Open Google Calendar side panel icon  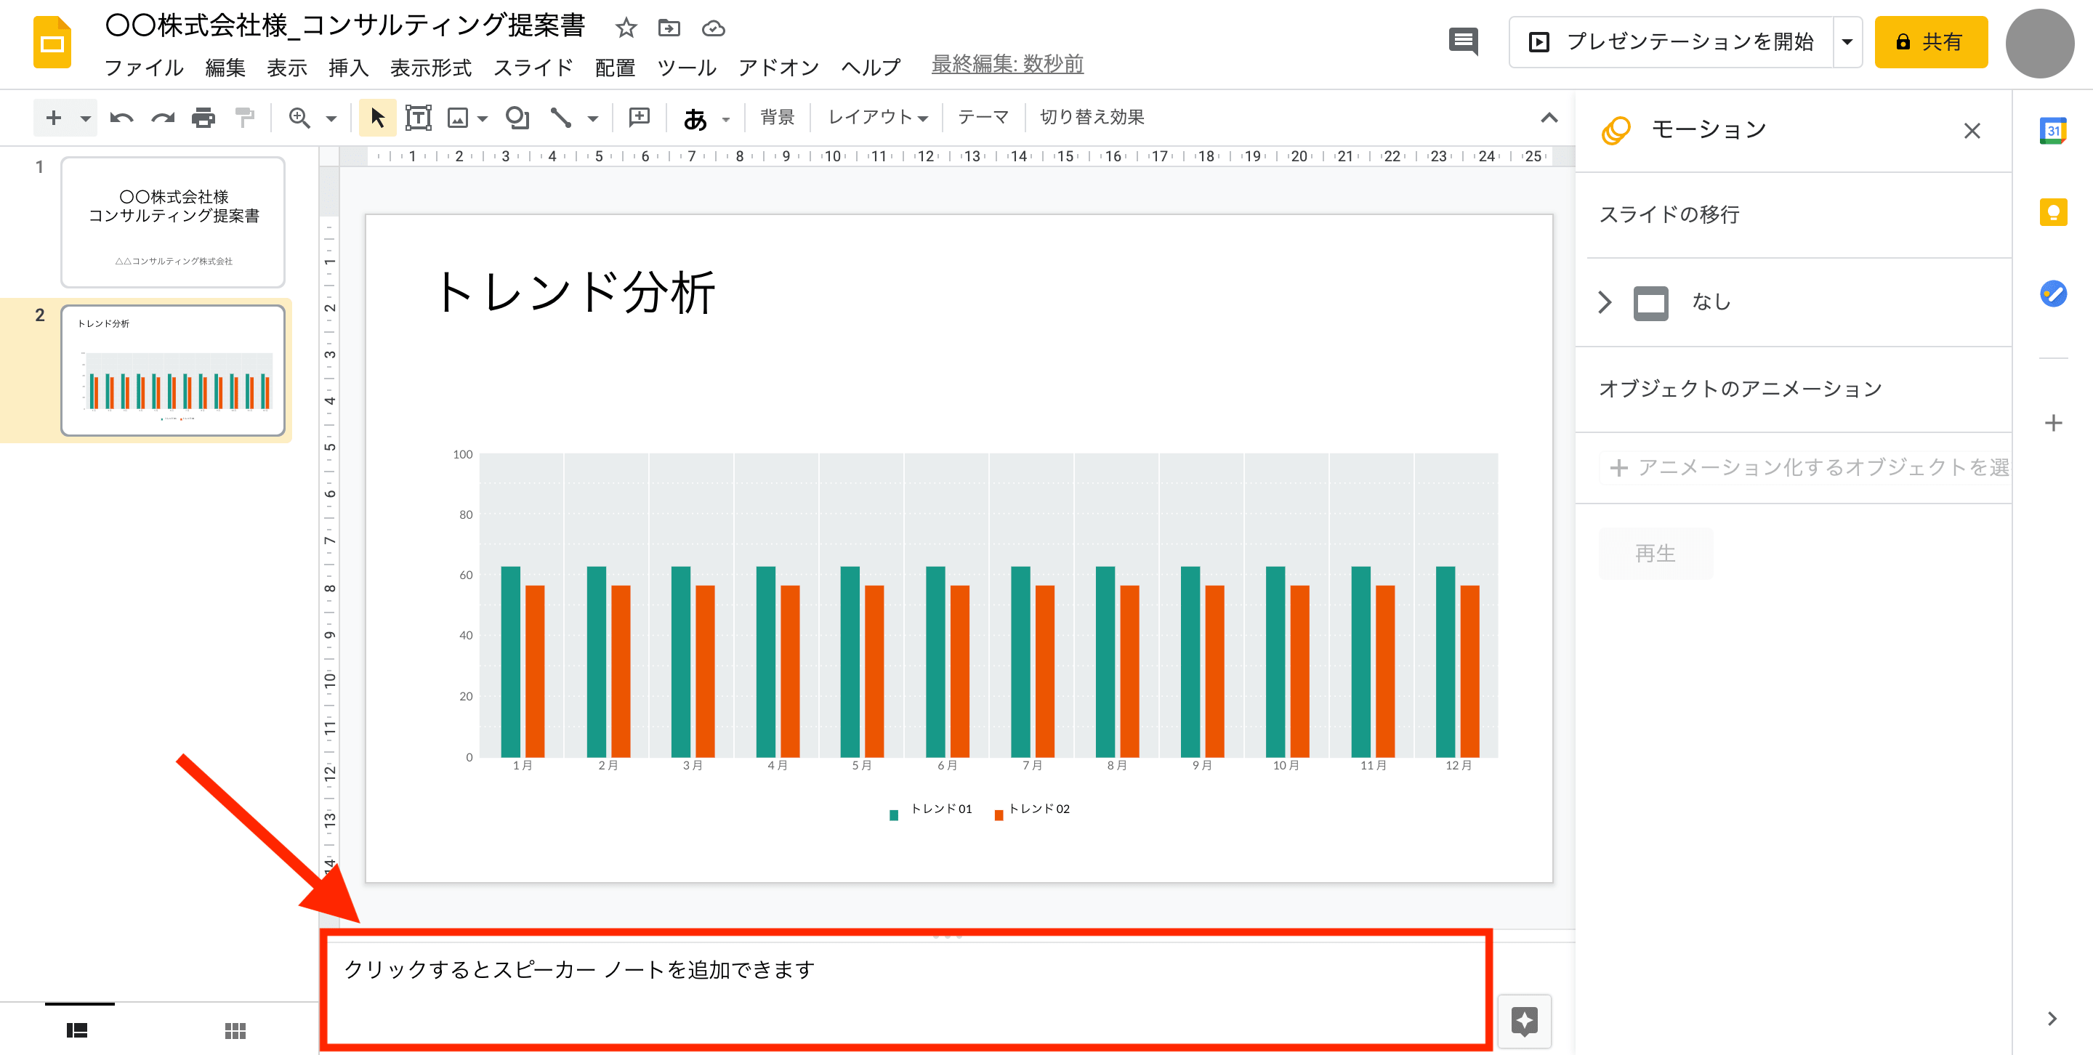click(2053, 130)
